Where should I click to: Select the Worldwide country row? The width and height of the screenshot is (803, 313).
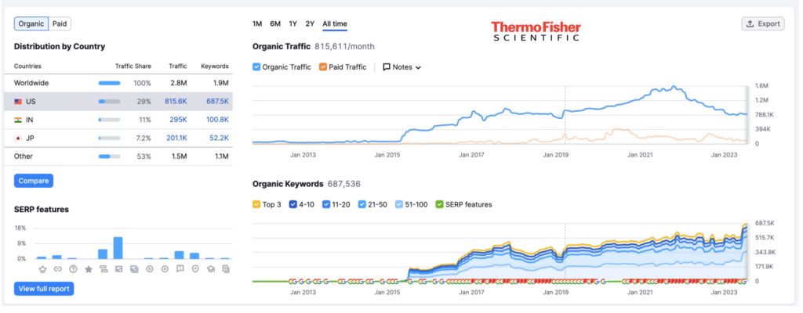pyautogui.click(x=118, y=84)
